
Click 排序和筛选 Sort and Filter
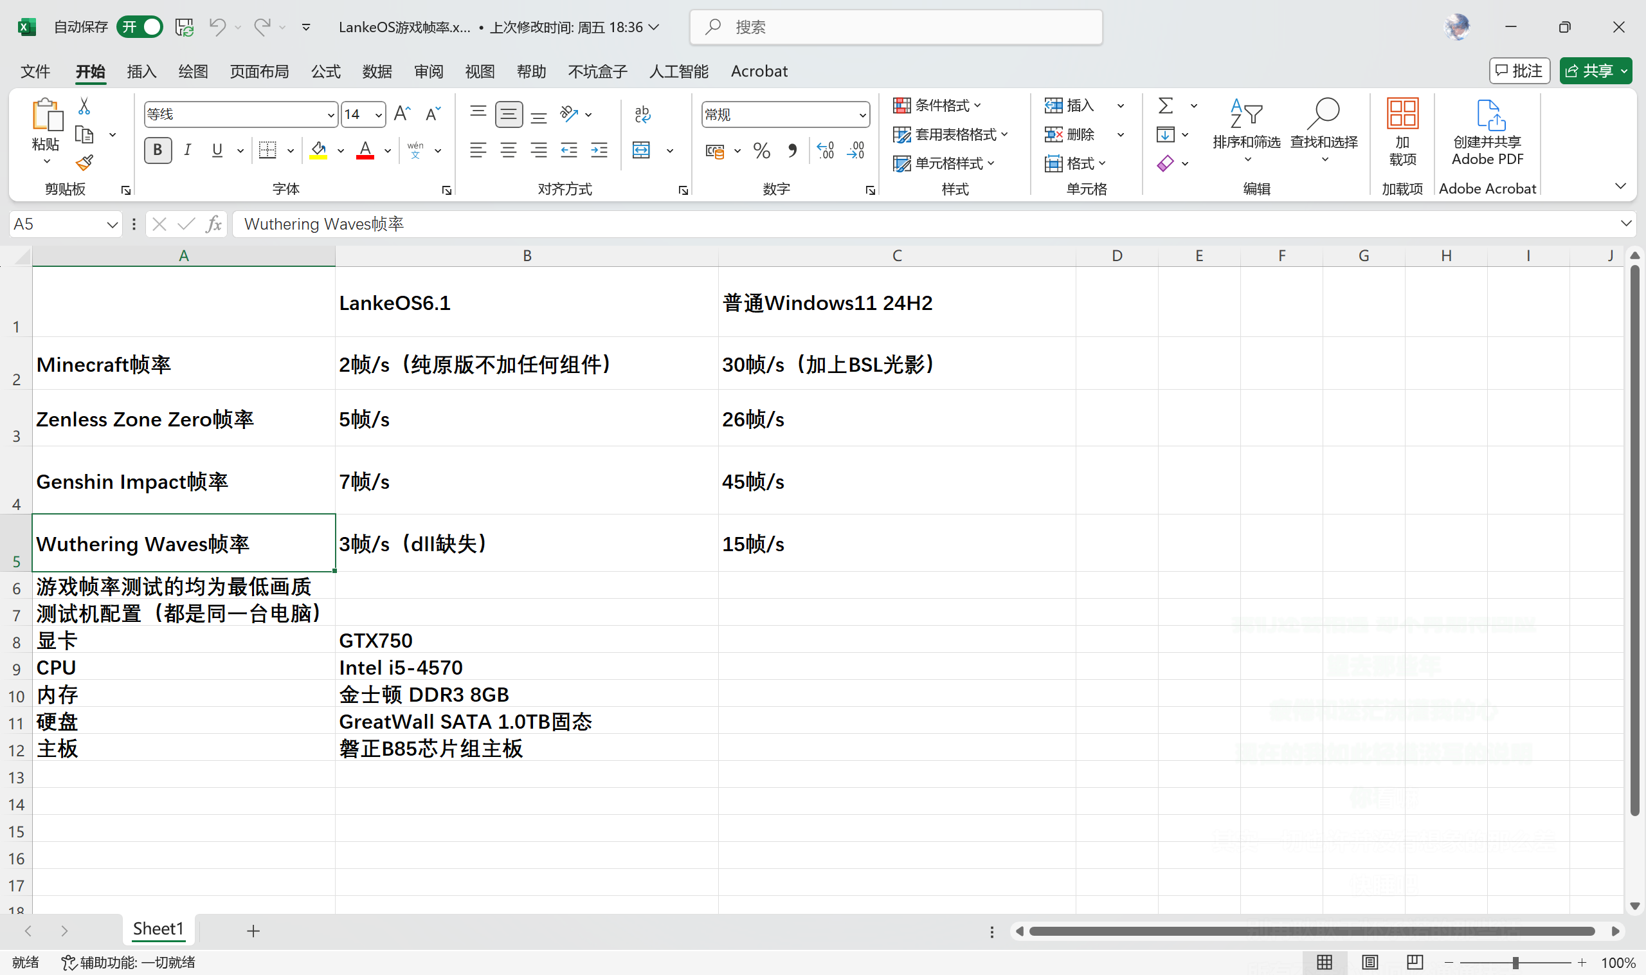point(1246,131)
